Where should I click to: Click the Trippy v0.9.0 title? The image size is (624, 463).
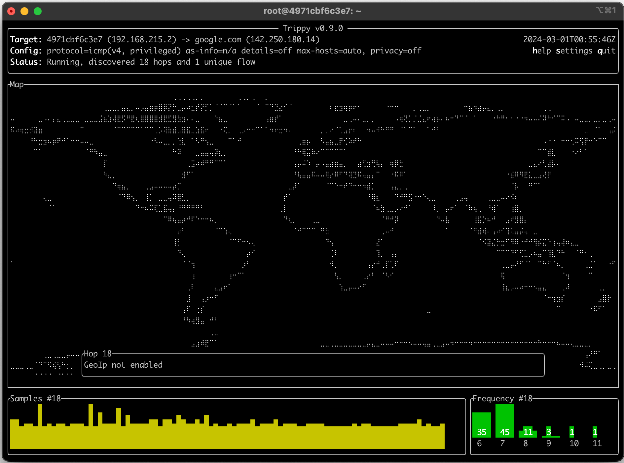312,28
